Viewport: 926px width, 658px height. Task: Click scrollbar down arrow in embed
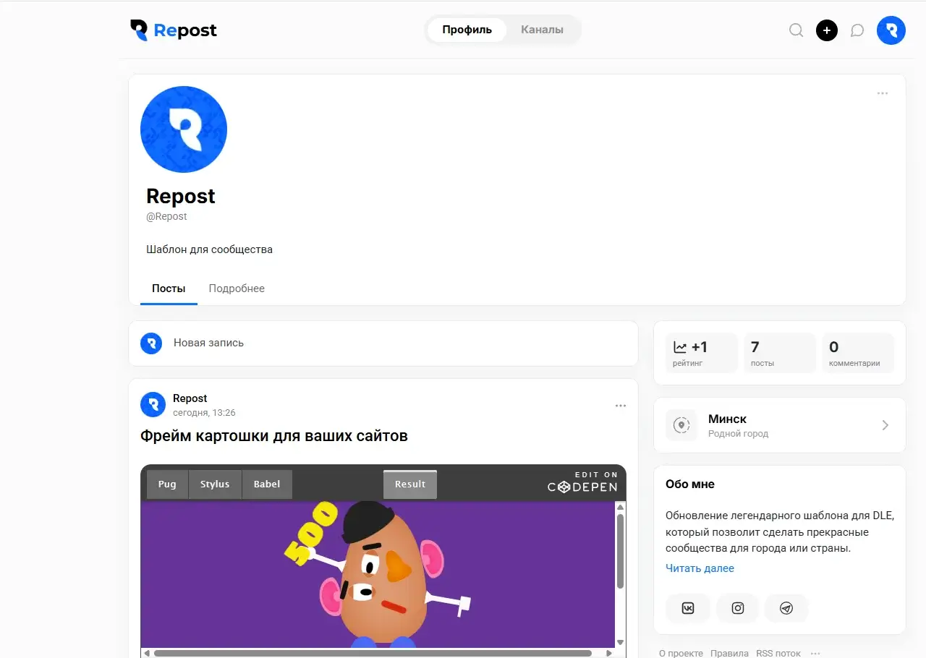coord(620,642)
